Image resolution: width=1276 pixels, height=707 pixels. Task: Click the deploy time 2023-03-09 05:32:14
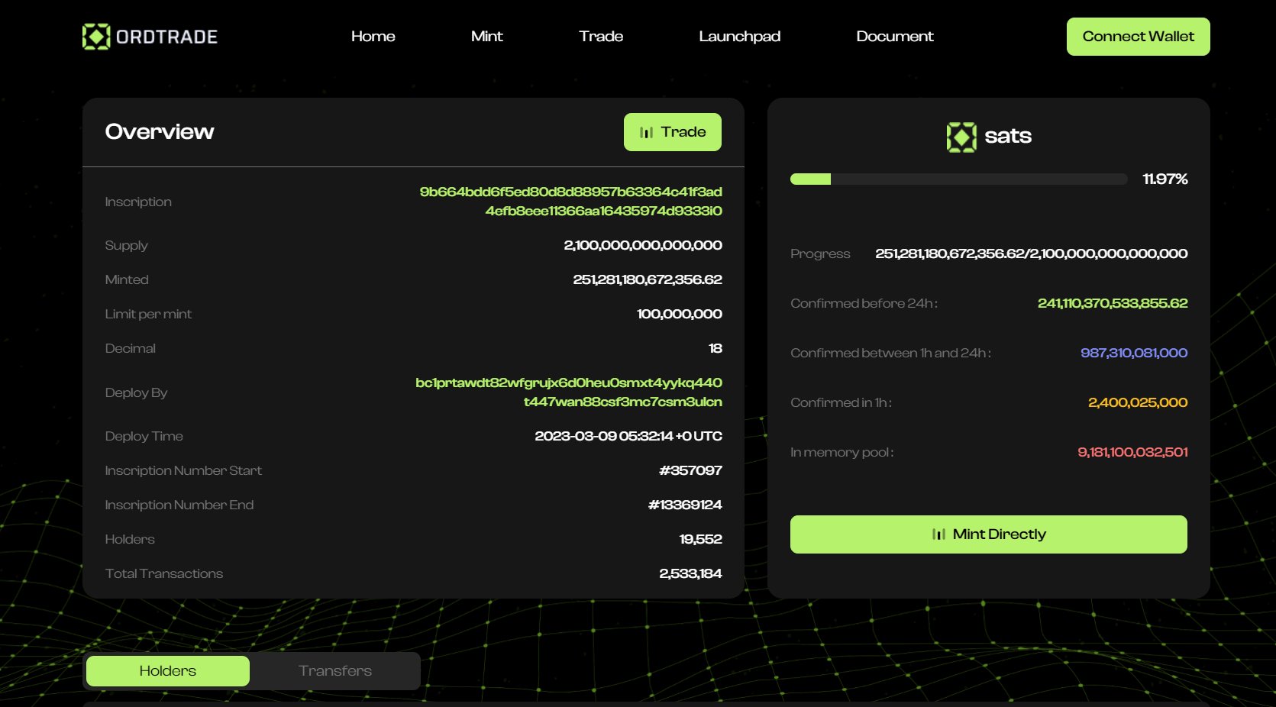[x=628, y=436]
